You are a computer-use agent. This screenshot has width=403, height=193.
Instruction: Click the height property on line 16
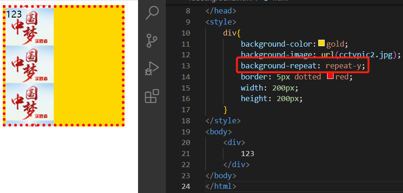pos(253,99)
